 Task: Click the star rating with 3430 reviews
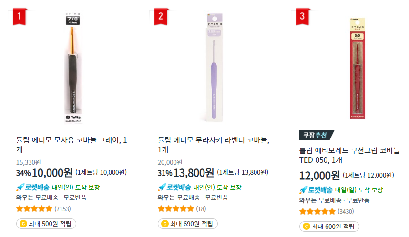[x=317, y=211]
